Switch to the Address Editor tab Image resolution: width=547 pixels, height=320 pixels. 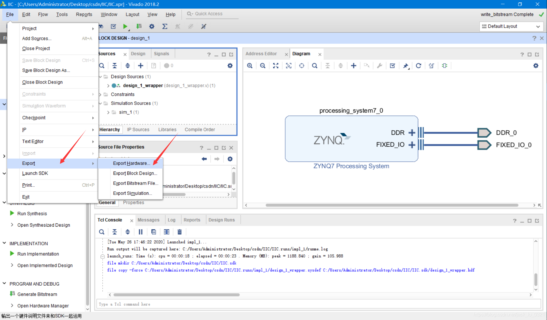pos(261,54)
